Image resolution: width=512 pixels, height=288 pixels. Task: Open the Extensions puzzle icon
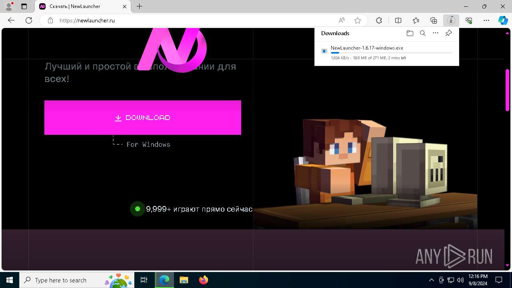point(379,20)
